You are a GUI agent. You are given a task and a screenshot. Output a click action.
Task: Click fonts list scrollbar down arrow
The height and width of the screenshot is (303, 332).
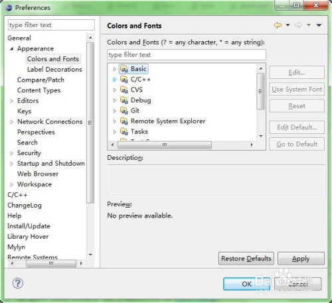pos(261,136)
